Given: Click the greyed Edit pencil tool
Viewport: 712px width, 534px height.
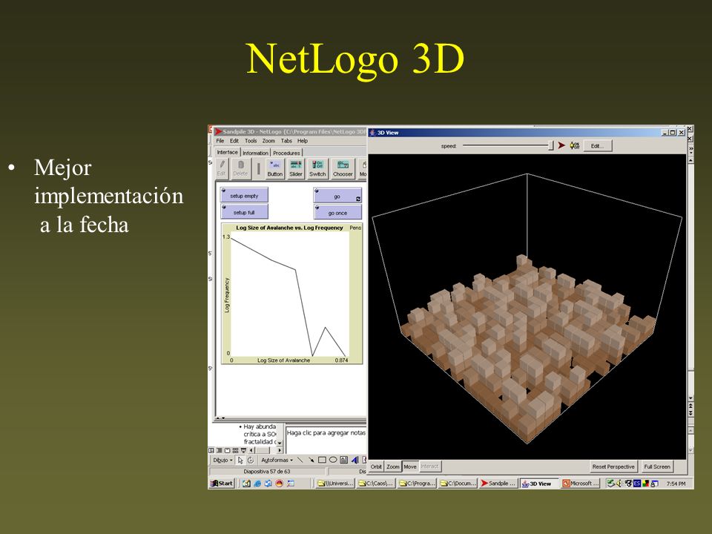Looking at the screenshot, I should tap(221, 168).
